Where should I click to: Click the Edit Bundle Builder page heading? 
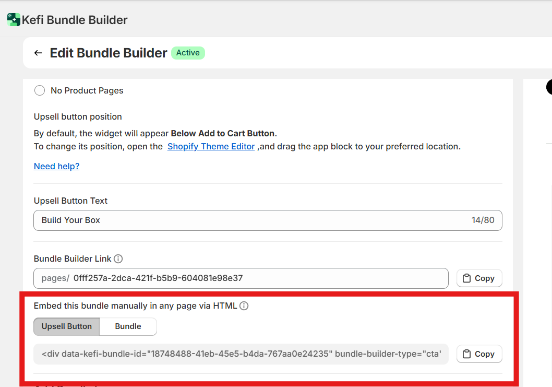pos(109,53)
